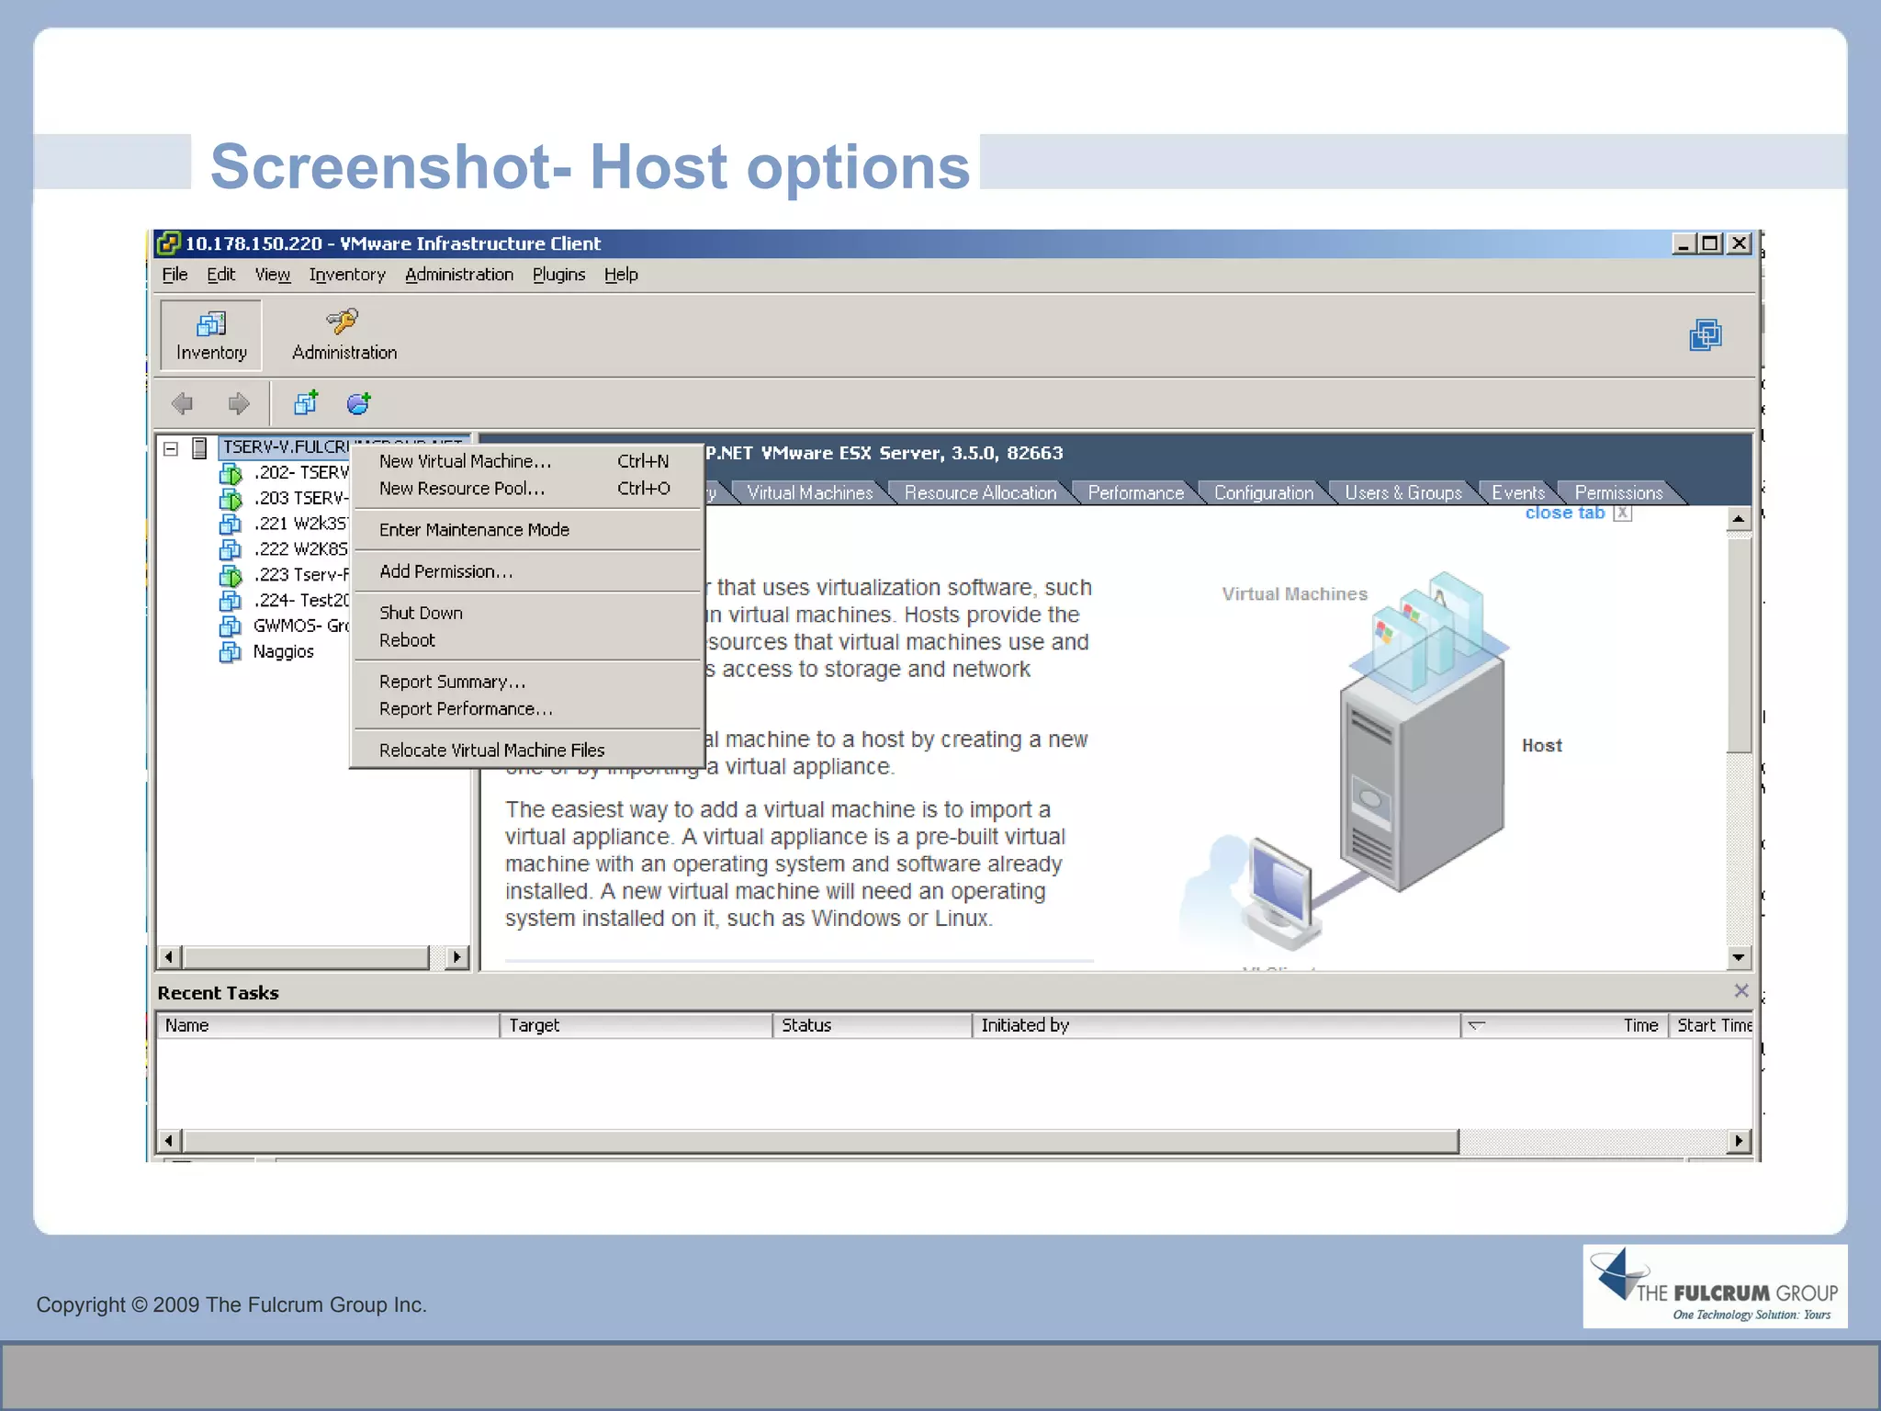
Task: Click Recent Tasks horizontal scrollbar left arrow
Action: [x=169, y=1142]
